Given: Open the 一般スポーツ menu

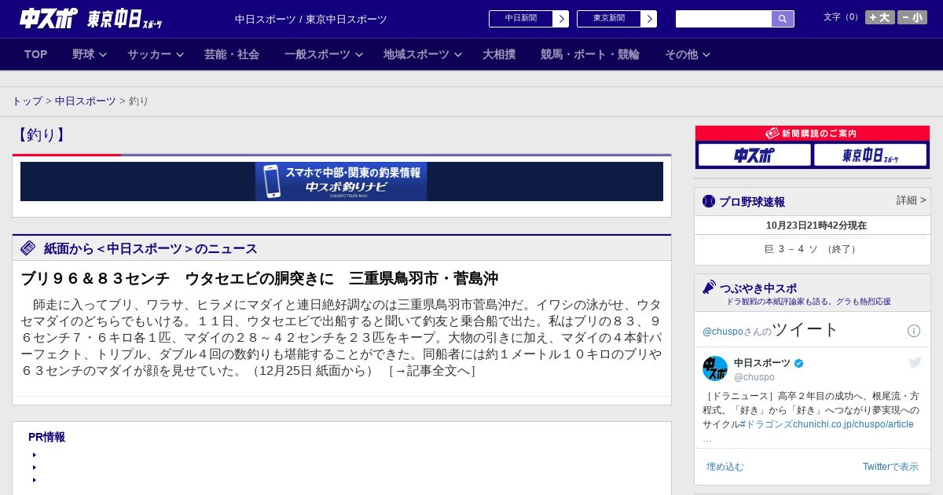Looking at the screenshot, I should [317, 54].
